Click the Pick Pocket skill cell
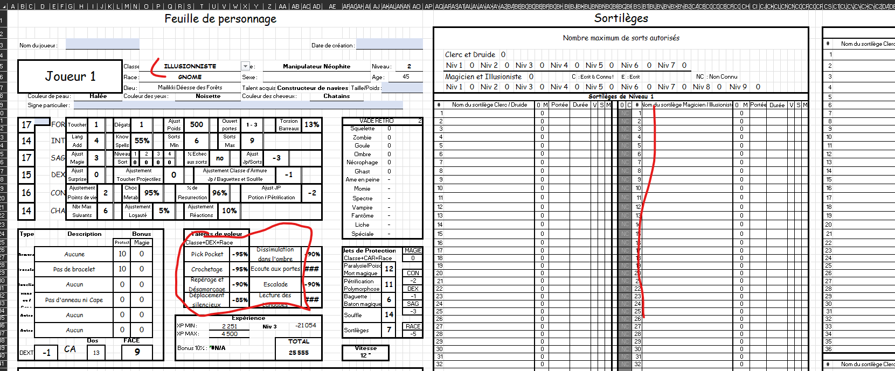The height and width of the screenshot is (371, 895). [x=207, y=254]
